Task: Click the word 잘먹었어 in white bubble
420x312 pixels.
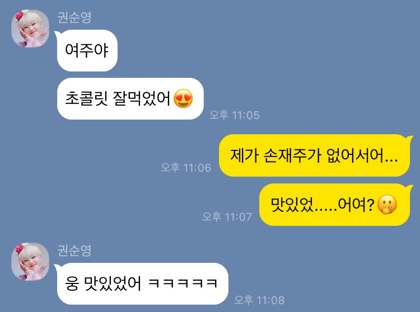Action: coord(142,98)
